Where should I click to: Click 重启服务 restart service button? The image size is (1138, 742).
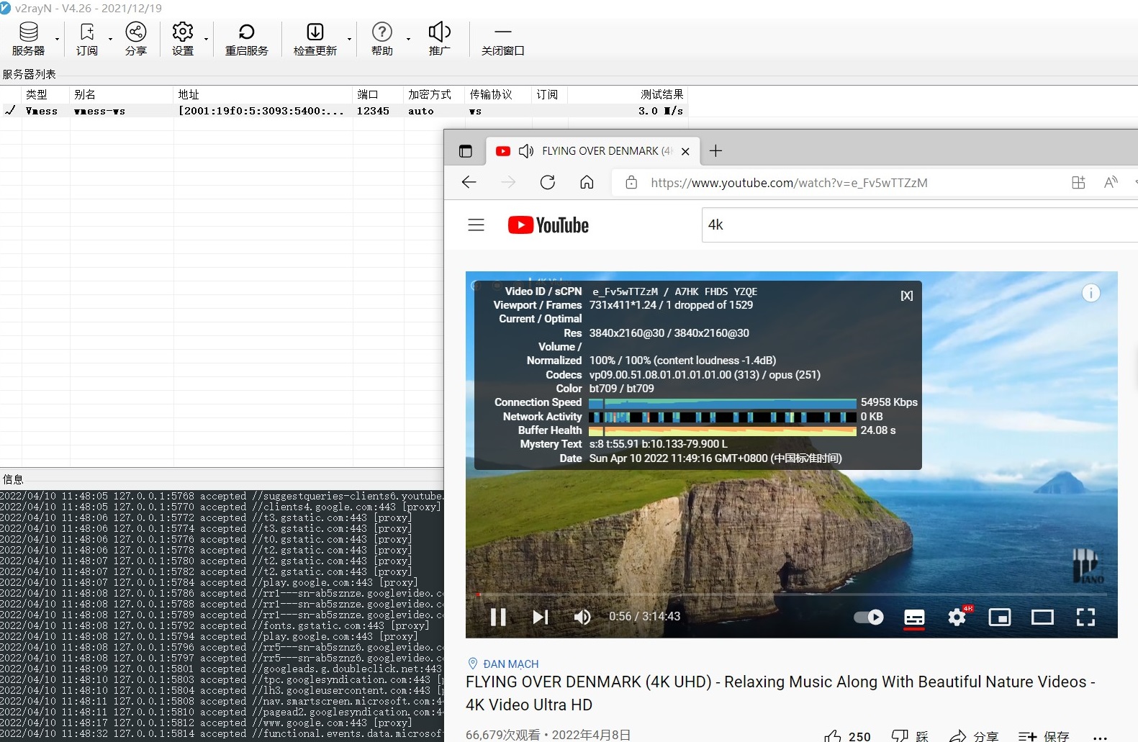click(246, 39)
